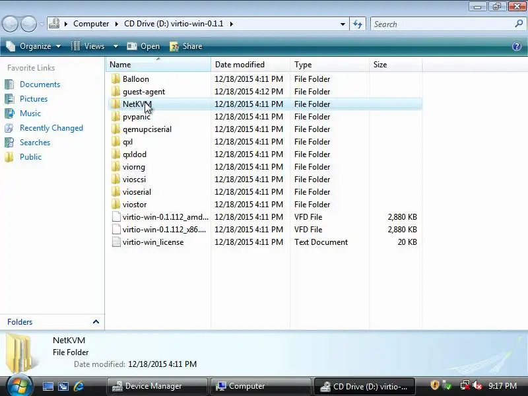Viewport: 528px width, 396px height.
Task: Click Show Desktop quick launch icon
Action: (48, 386)
